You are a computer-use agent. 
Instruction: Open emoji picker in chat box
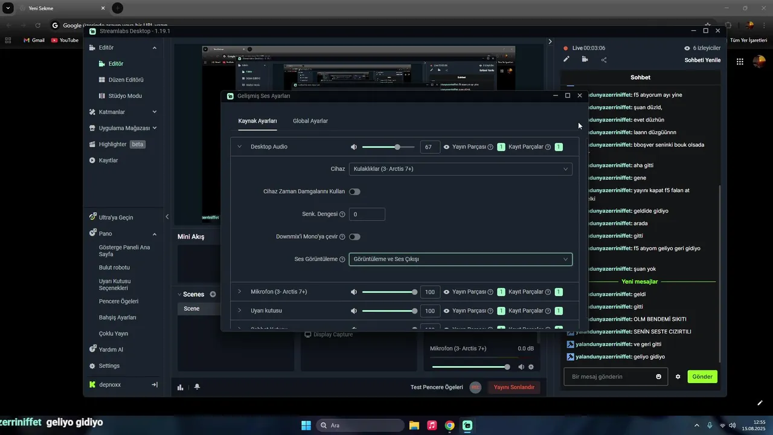658,376
